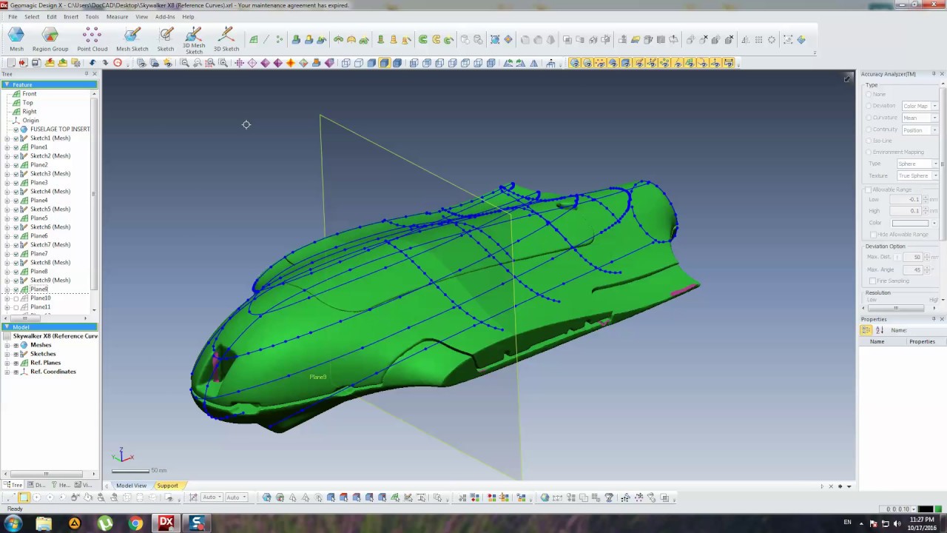
Task: Switch to the Model View tab
Action: pyautogui.click(x=131, y=486)
